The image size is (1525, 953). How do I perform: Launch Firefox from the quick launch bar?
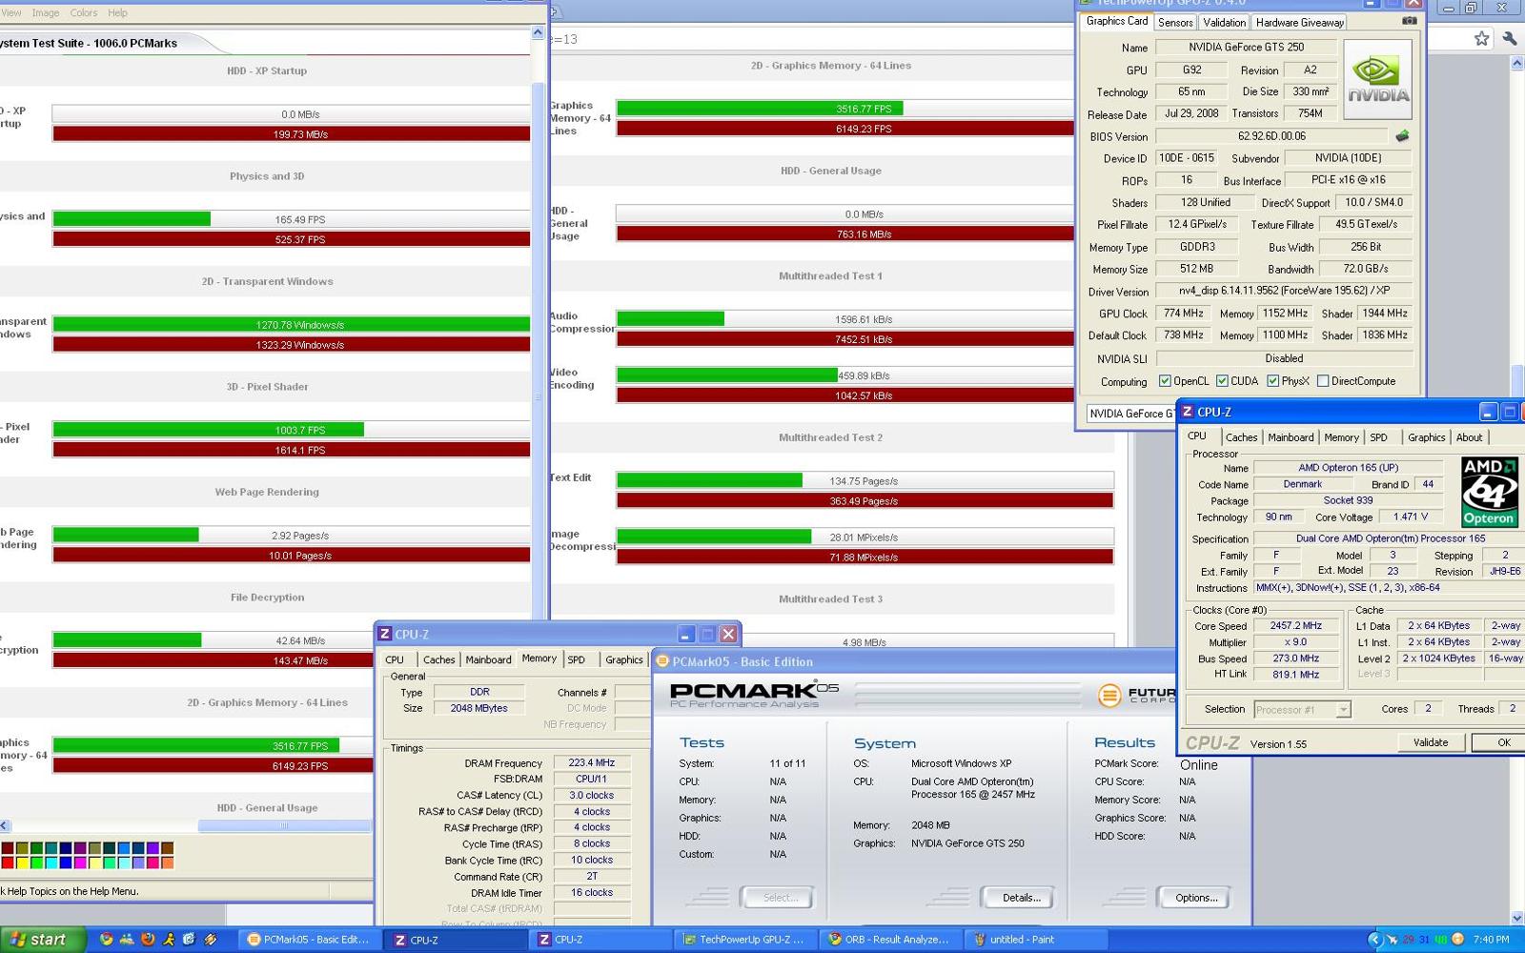pyautogui.click(x=148, y=939)
